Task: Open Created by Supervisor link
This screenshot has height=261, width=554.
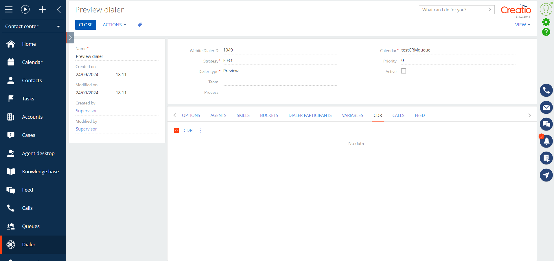Action: point(86,111)
